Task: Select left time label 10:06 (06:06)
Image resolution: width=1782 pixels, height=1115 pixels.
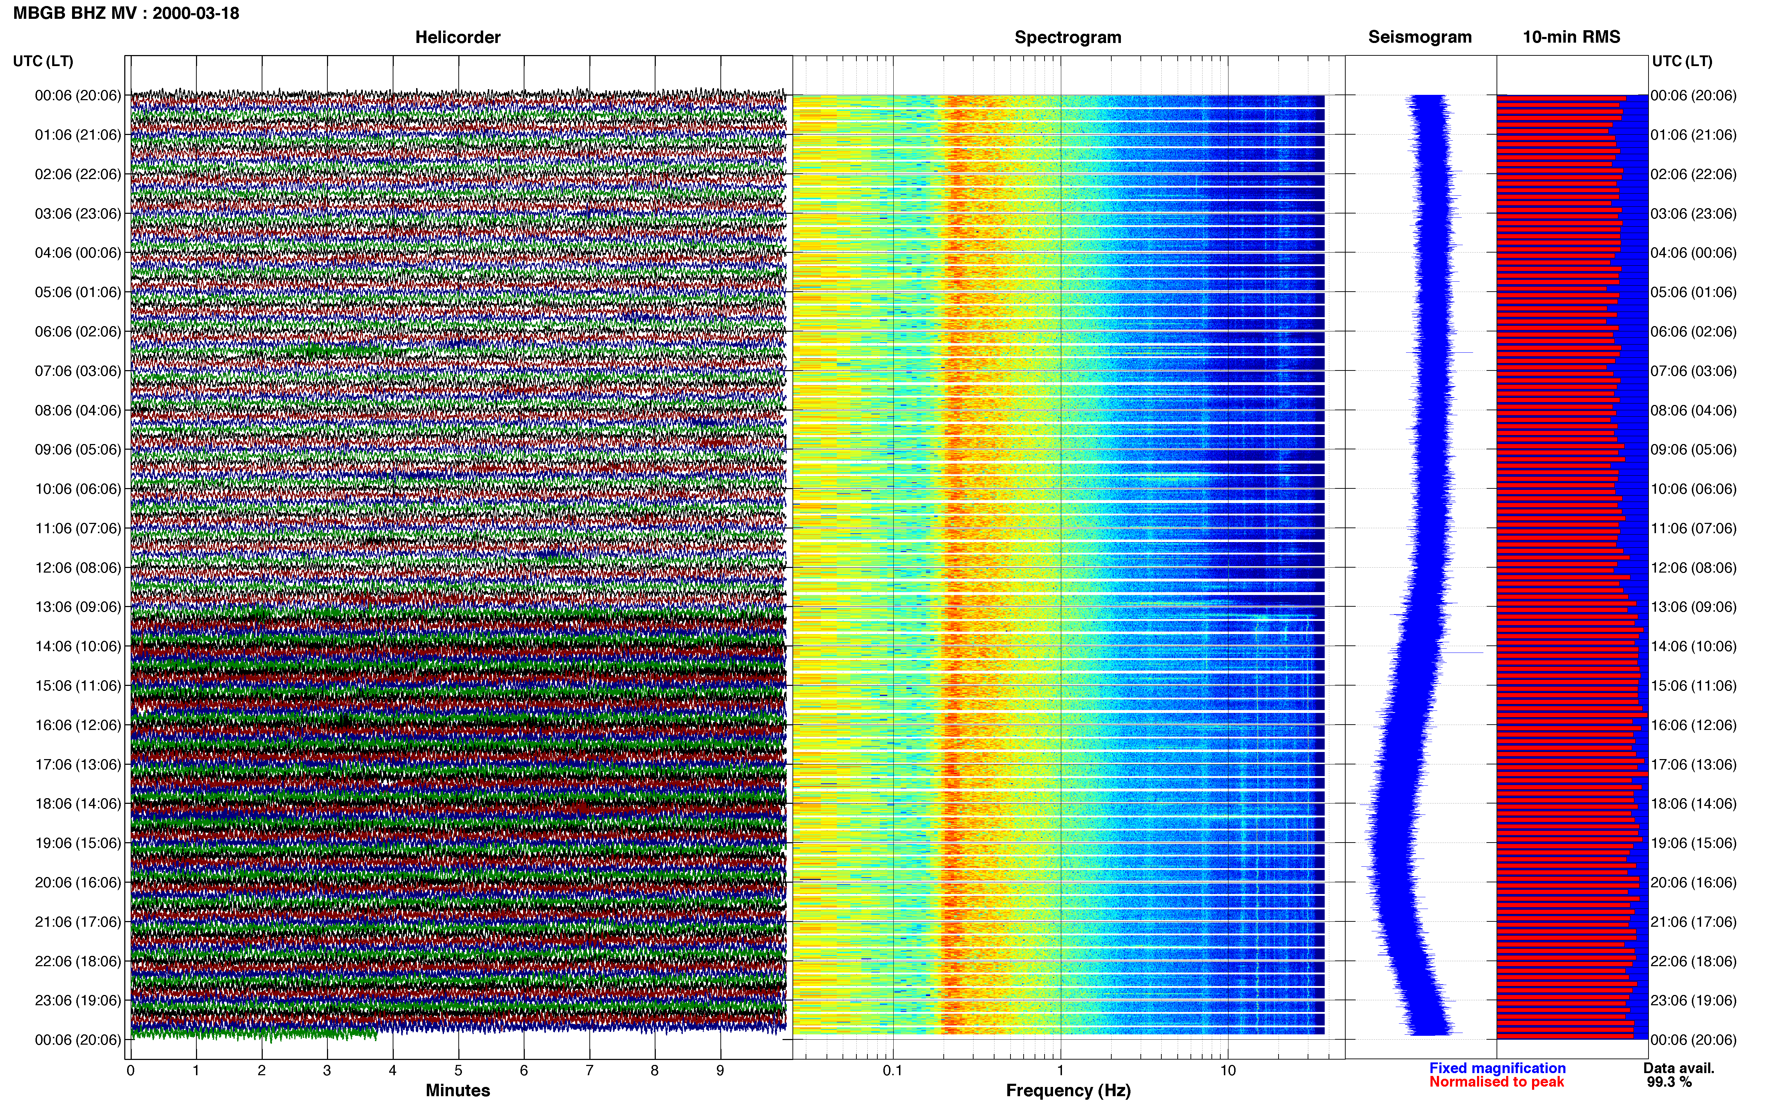Action: (78, 489)
